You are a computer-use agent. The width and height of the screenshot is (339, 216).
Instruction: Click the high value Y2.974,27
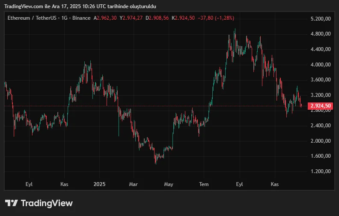pos(131,18)
